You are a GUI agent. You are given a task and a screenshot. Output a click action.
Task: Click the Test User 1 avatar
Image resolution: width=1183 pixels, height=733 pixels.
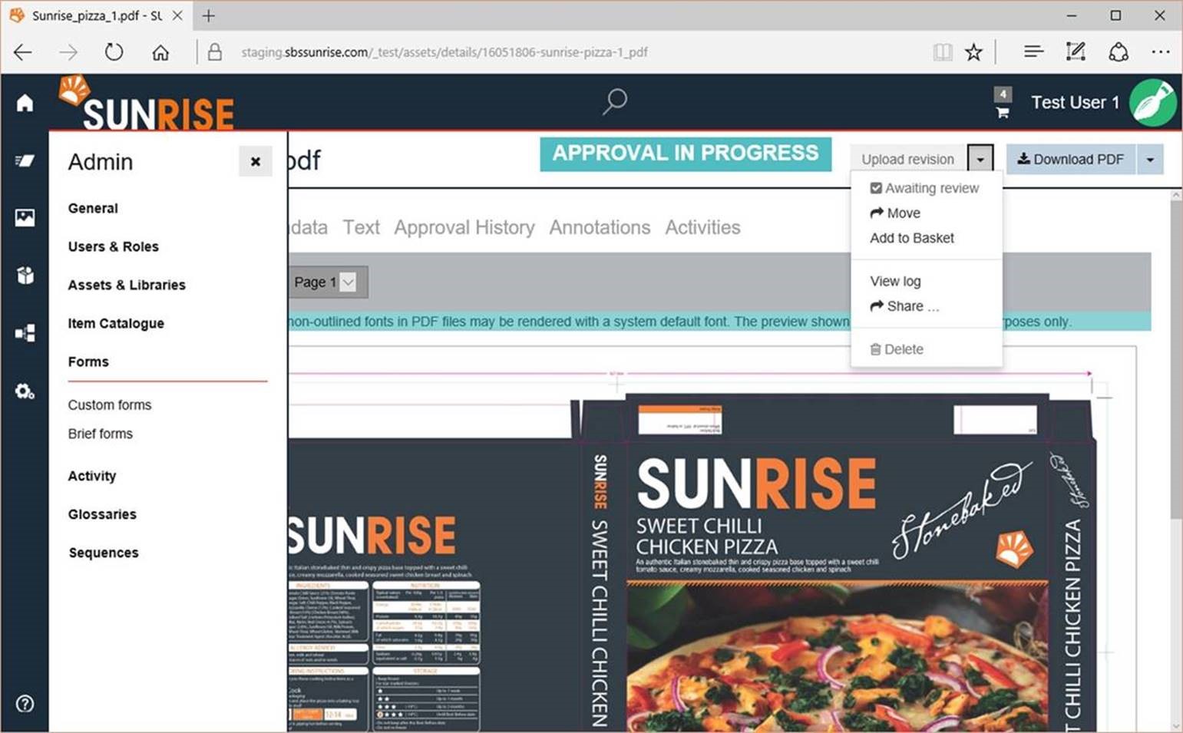pos(1153,102)
